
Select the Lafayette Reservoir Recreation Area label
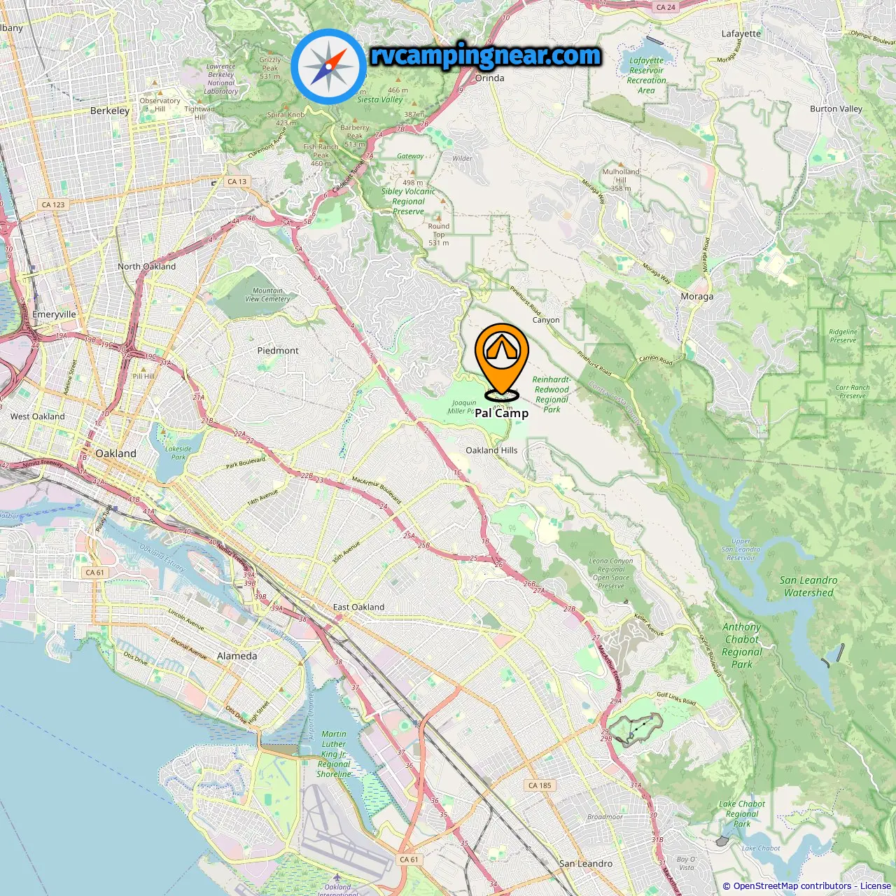647,76
